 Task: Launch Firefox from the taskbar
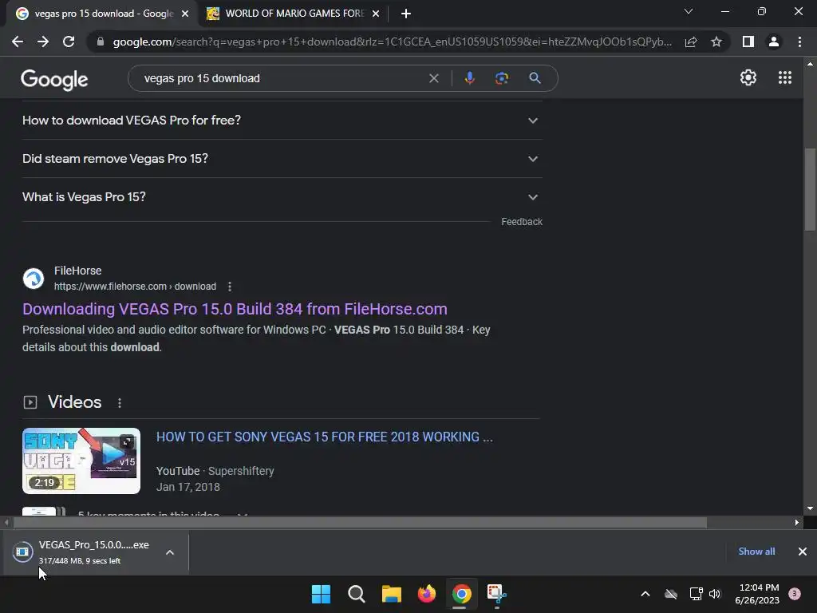point(427,594)
